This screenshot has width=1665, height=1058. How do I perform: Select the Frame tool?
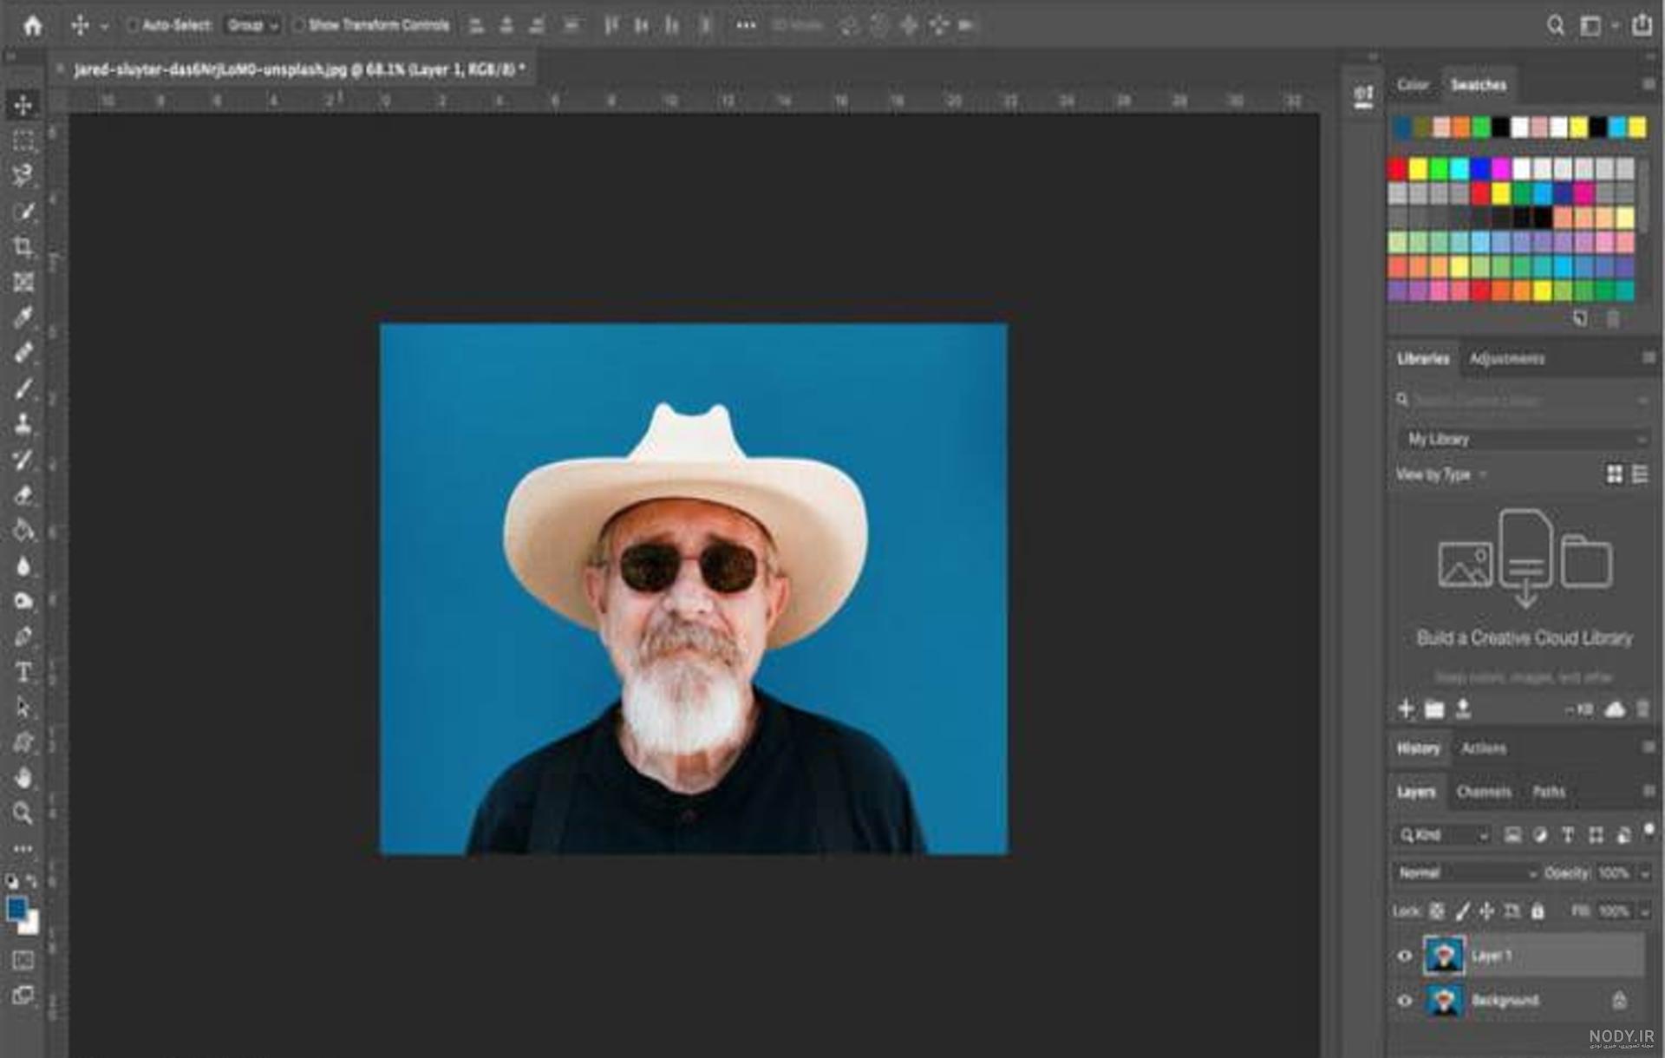[x=23, y=282]
